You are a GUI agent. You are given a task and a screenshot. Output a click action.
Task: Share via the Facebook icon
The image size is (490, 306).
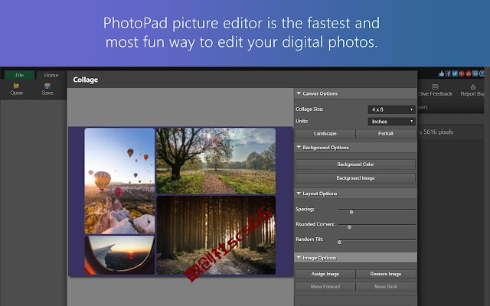click(x=448, y=73)
